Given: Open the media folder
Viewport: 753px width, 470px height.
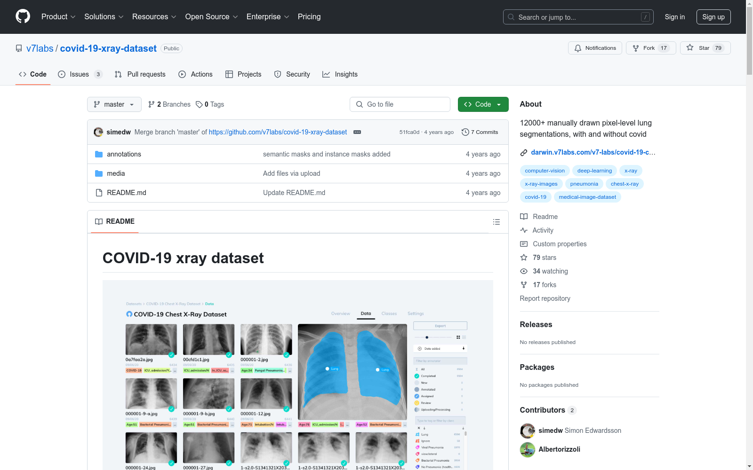Looking at the screenshot, I should click(x=116, y=173).
